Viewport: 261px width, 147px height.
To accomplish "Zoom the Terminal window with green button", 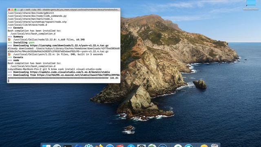I will pyautogui.click(x=15, y=10).
